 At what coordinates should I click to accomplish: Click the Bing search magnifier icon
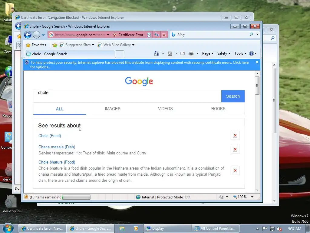[x=251, y=35]
